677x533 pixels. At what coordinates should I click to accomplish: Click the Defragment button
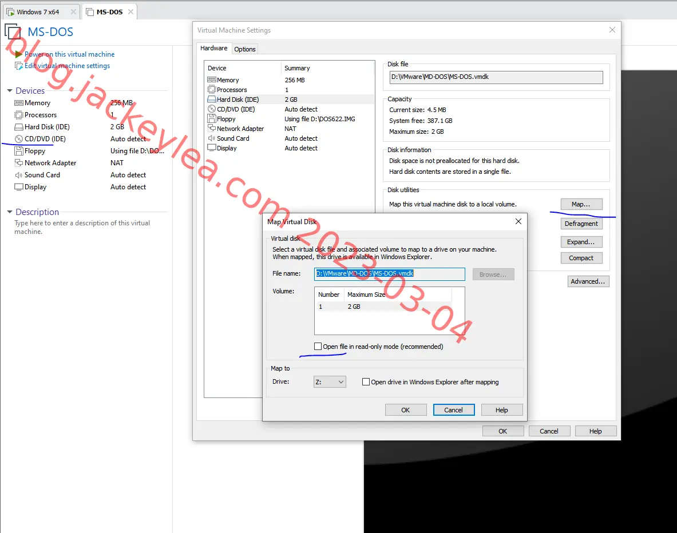[581, 224]
